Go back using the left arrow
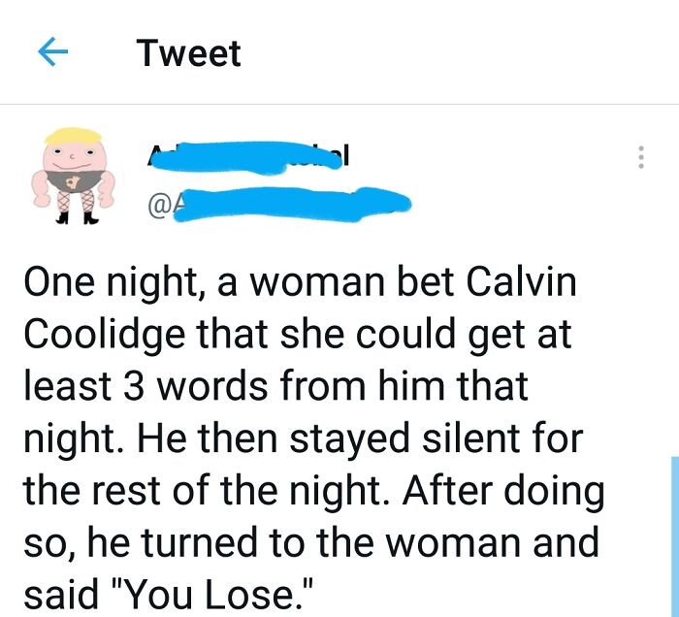 (54, 53)
